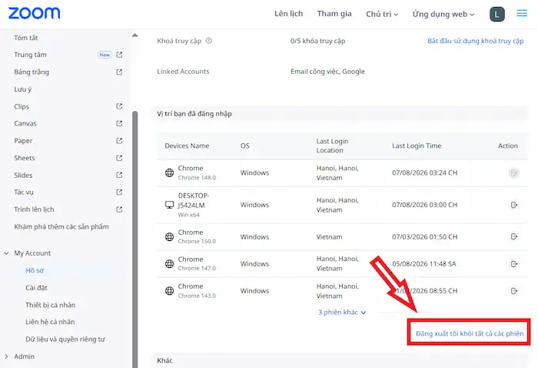Click the Zoom logo
This screenshot has height=368, width=538.
point(34,13)
